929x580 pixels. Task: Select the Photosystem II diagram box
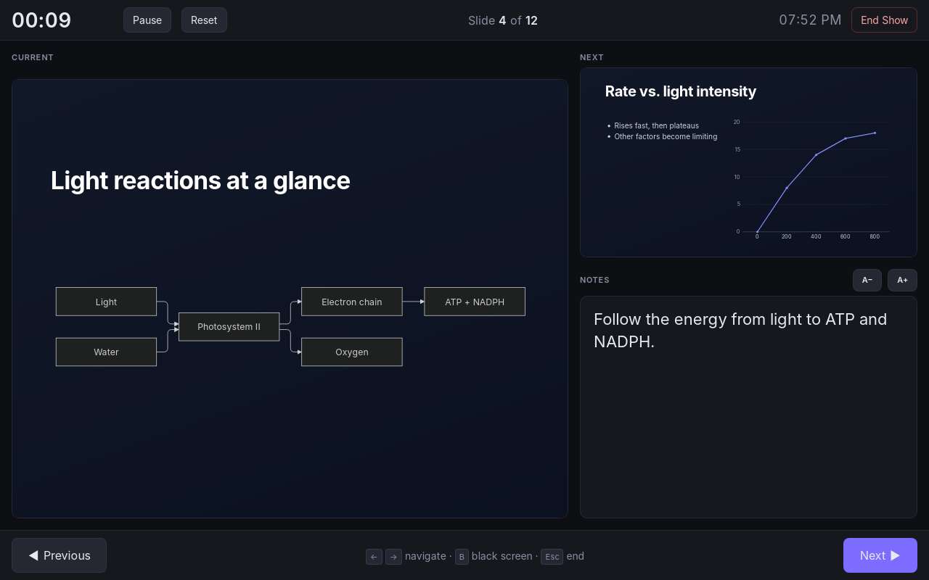[x=229, y=327]
